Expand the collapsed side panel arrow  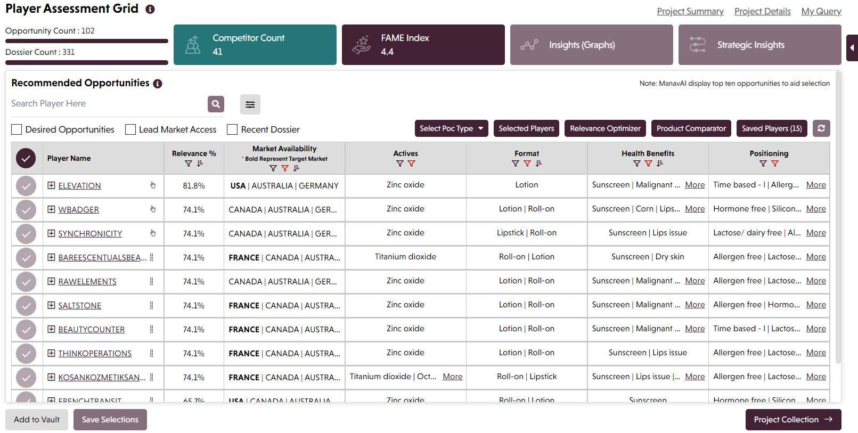[852, 48]
